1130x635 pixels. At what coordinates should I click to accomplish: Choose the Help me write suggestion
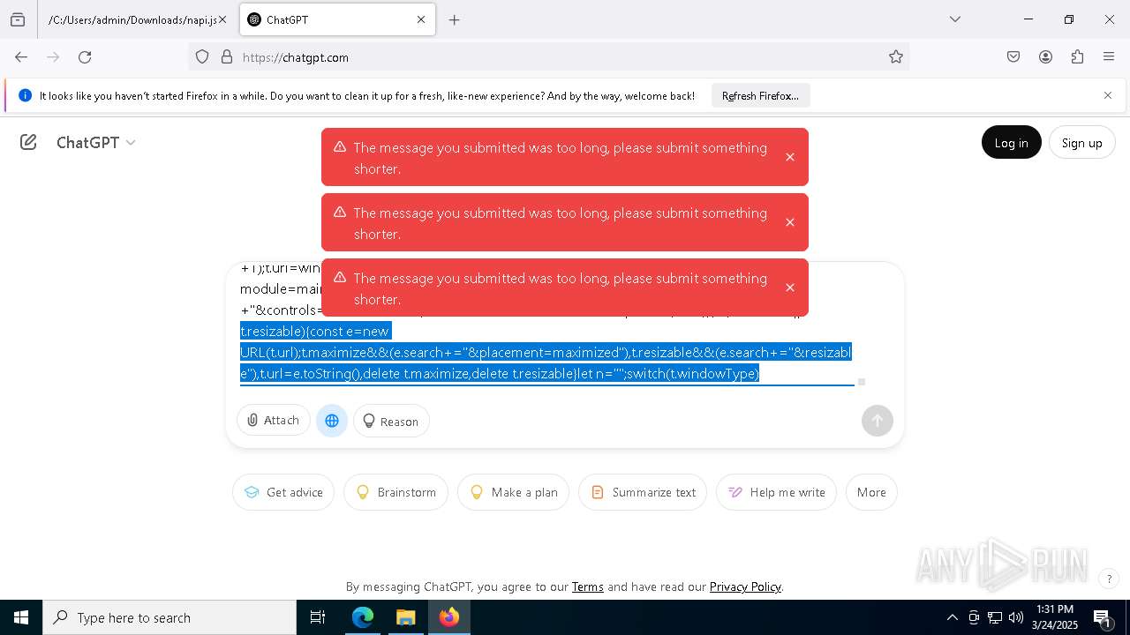coord(776,492)
